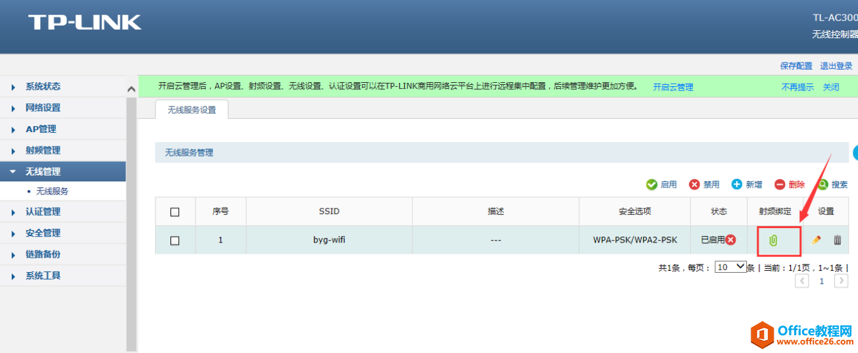The image size is (858, 353).
Task: Click the green 启用 checkmark icon
Action: (651, 185)
